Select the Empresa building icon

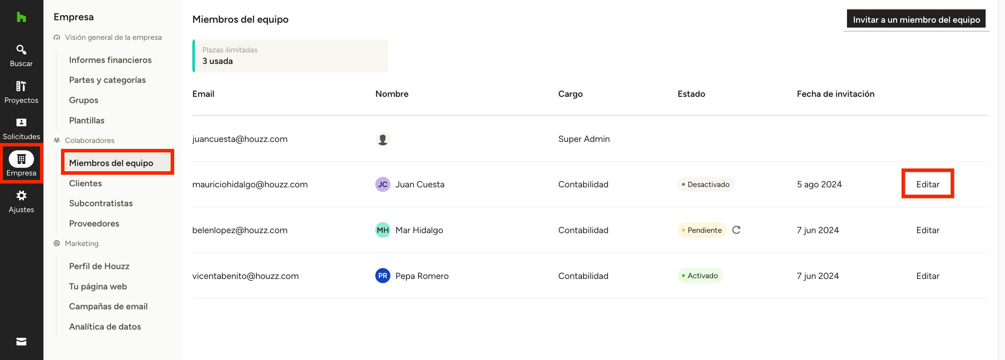point(21,159)
